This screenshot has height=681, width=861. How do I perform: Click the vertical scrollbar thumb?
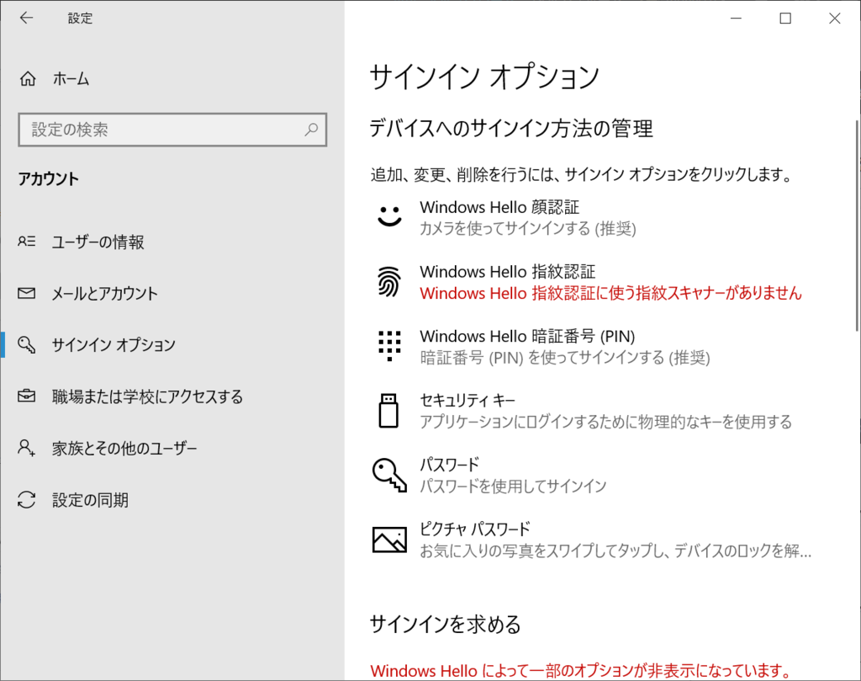point(857,226)
